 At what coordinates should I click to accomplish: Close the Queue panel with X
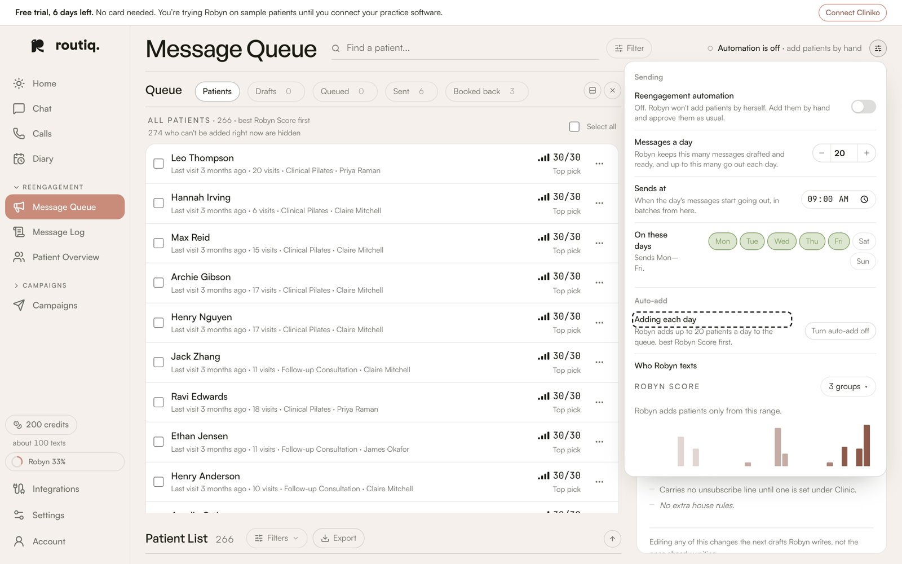(x=613, y=90)
